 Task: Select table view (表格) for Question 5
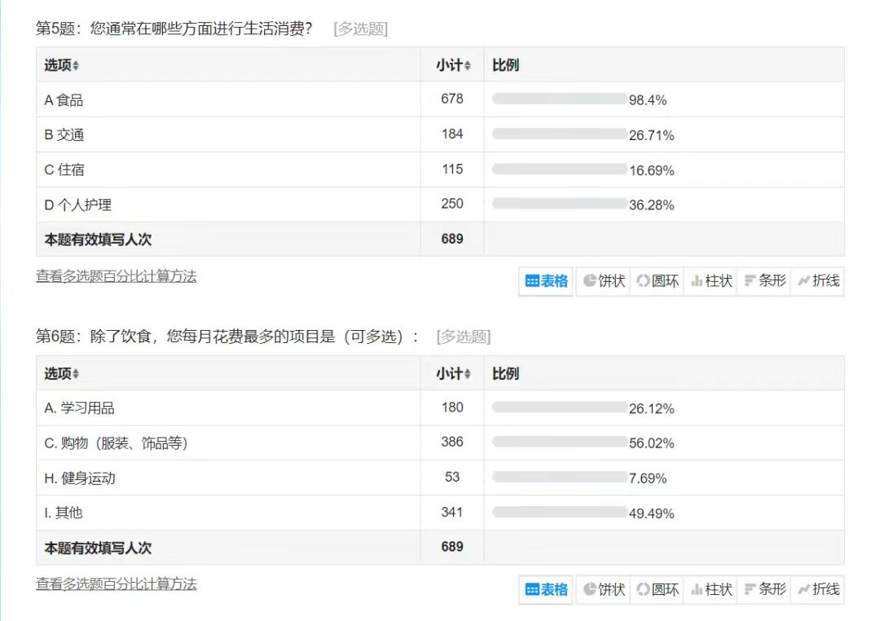[547, 281]
